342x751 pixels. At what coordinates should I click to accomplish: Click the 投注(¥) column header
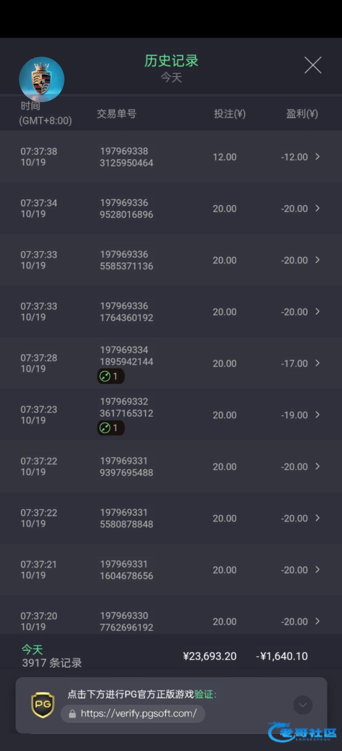click(x=230, y=114)
